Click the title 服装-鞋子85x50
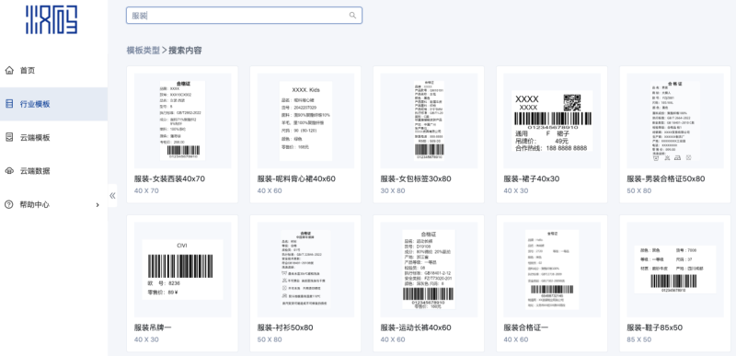The width and height of the screenshot is (736, 356). (x=655, y=327)
